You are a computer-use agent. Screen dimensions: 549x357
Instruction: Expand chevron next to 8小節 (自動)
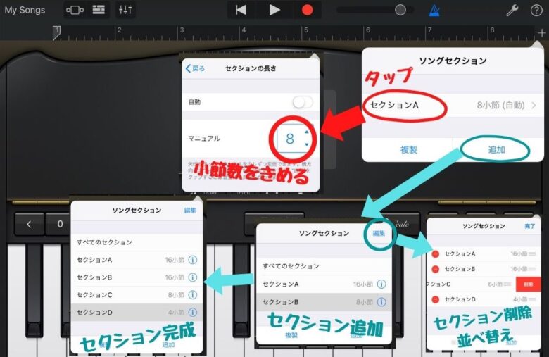tap(534, 105)
